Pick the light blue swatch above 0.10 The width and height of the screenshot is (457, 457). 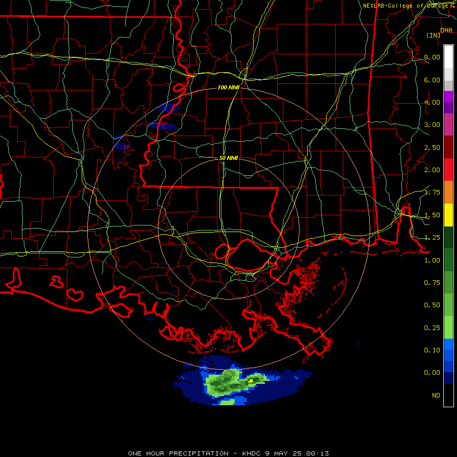coord(448,344)
